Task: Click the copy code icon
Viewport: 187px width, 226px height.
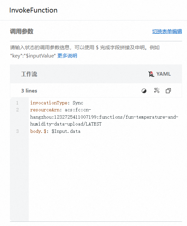Action: click(x=168, y=91)
